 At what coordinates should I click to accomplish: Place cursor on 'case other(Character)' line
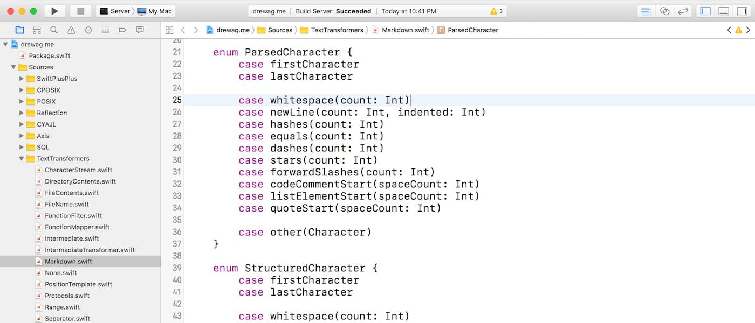[305, 232]
